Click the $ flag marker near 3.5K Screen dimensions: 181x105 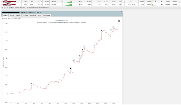pos(31,84)
